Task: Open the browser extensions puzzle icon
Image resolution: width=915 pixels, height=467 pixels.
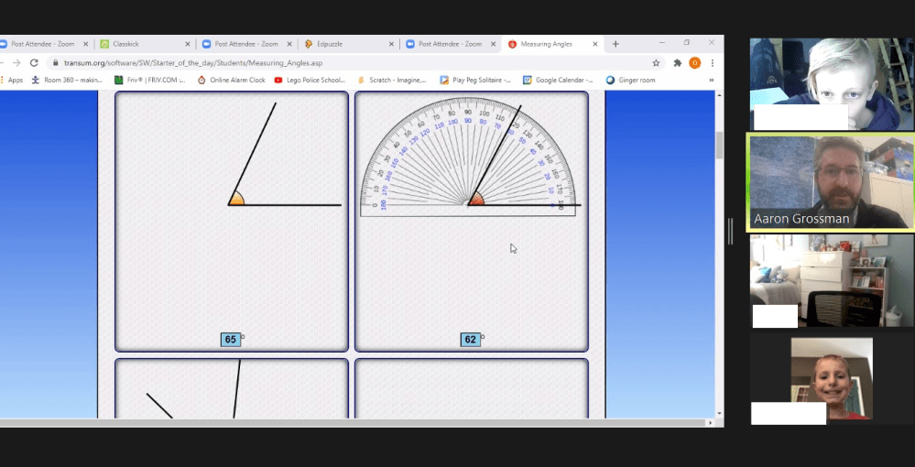Action: pos(677,63)
